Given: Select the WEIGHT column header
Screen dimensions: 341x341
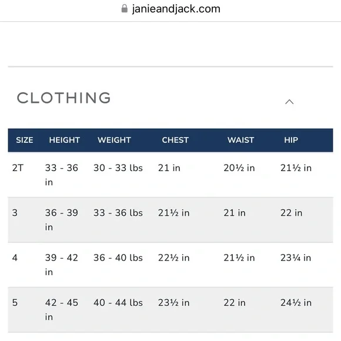Looking at the screenshot, I should tap(114, 140).
